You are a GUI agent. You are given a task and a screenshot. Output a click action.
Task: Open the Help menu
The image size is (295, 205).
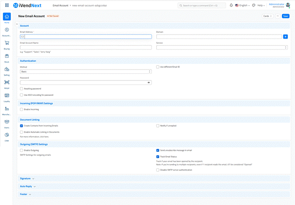point(261,5)
